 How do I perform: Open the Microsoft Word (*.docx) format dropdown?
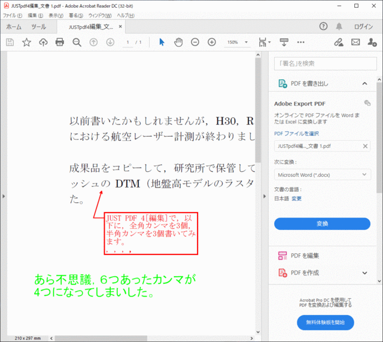pyautogui.click(x=323, y=175)
